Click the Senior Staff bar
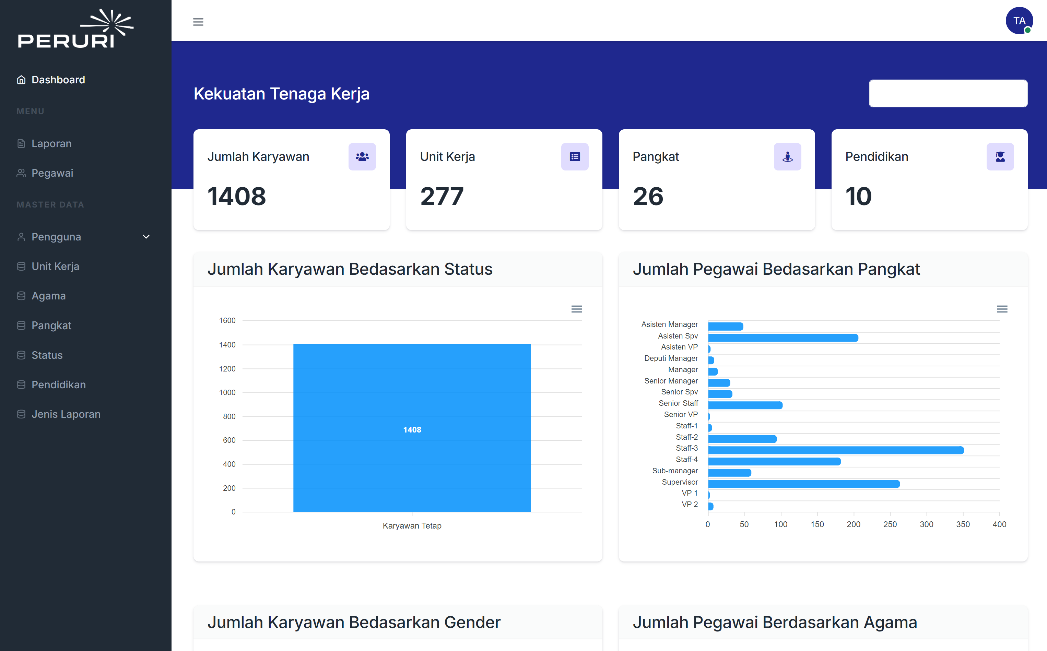The height and width of the screenshot is (651, 1047). (x=745, y=405)
